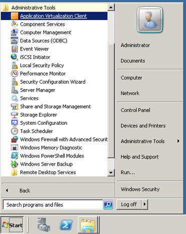
Task: Click the Share and Storage Management icon
Action: tap(15, 107)
